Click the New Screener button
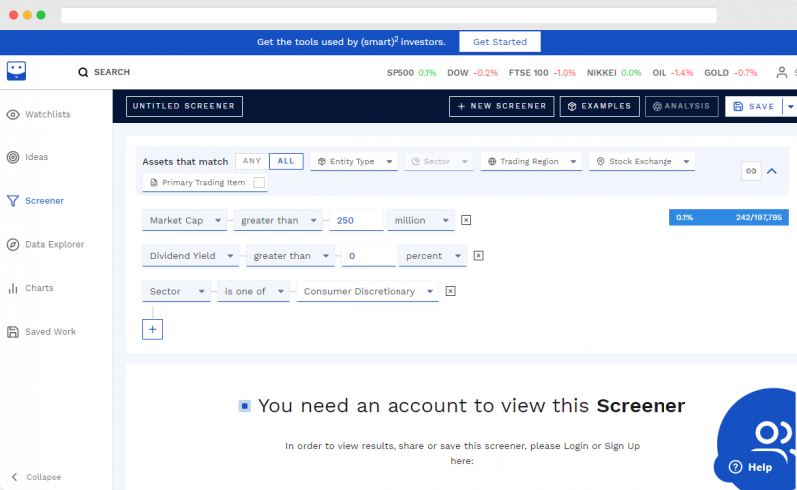This screenshot has height=490, width=797. 501,107
